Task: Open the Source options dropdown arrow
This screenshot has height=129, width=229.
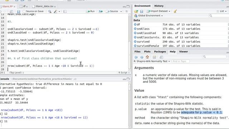Action: click(x=121, y=11)
